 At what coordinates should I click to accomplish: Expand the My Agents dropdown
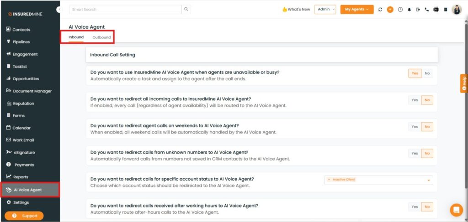point(356,9)
